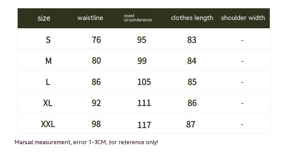Click chest circumference value 117 for XXL
The height and width of the screenshot is (159, 294).
(x=144, y=125)
